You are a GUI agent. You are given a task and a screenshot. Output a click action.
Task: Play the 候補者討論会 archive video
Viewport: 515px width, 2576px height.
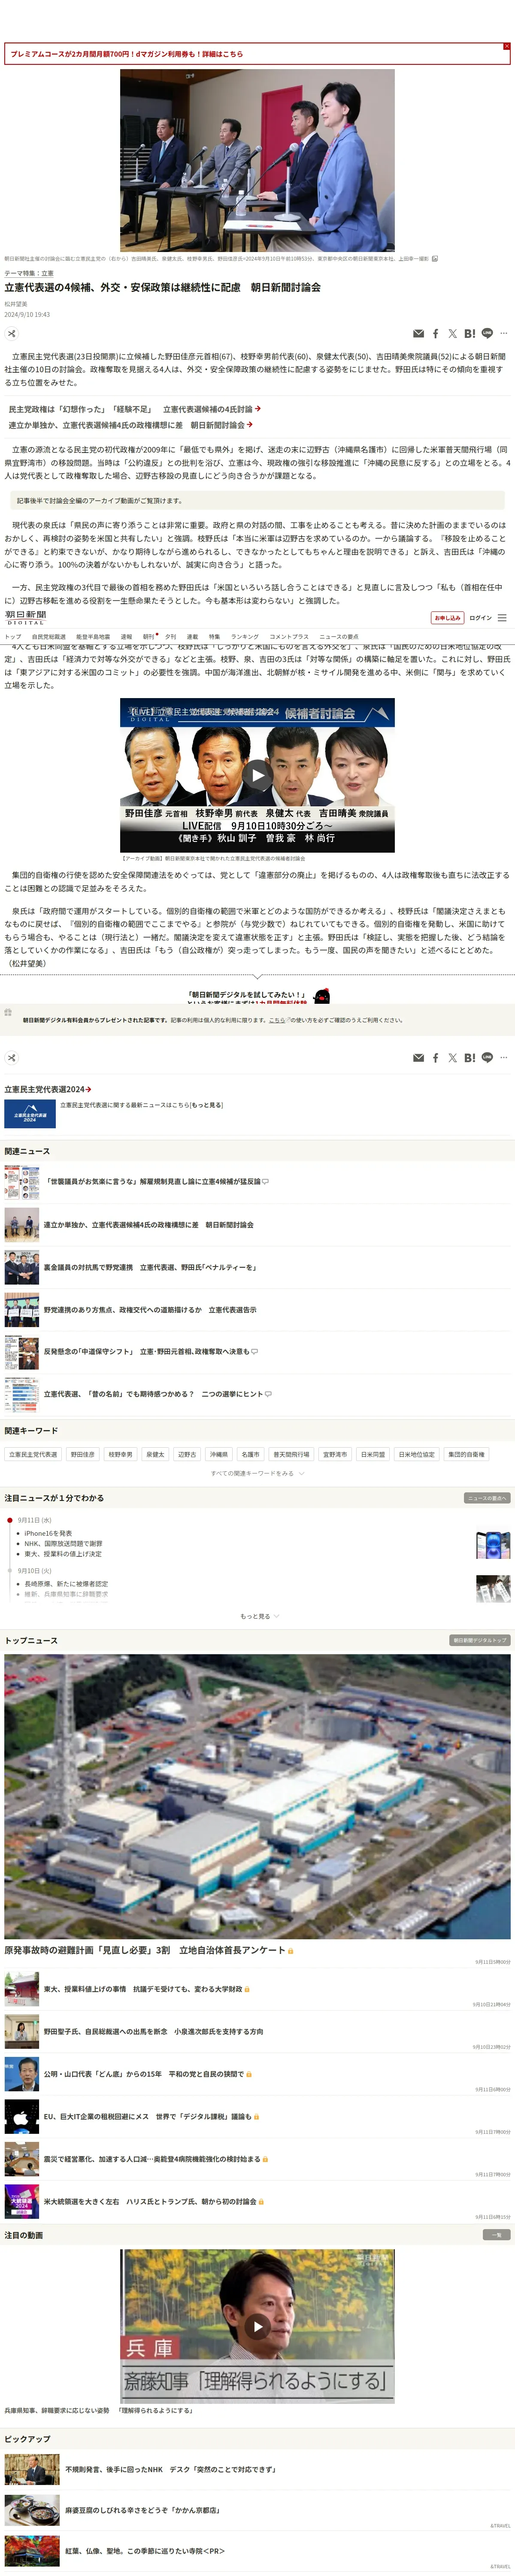coord(257,775)
